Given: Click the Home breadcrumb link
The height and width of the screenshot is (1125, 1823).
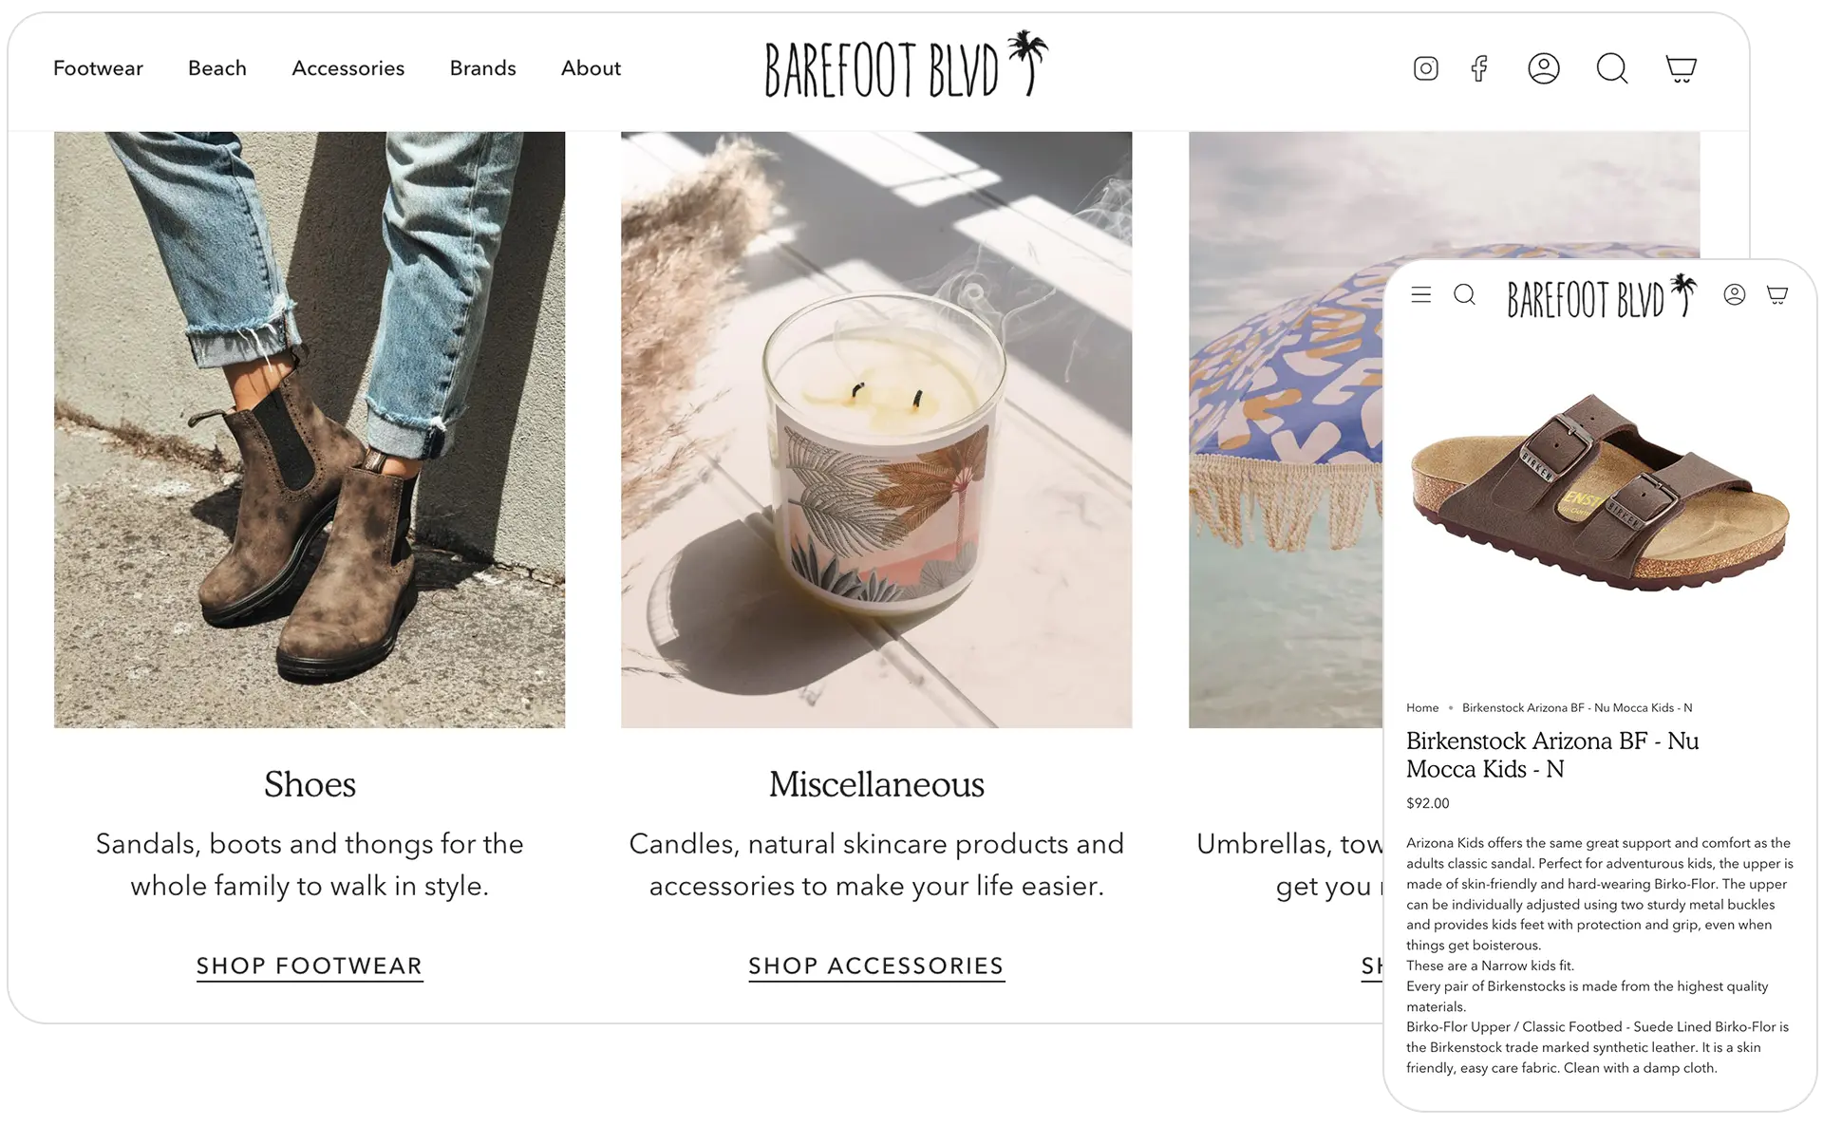Looking at the screenshot, I should 1422,708.
